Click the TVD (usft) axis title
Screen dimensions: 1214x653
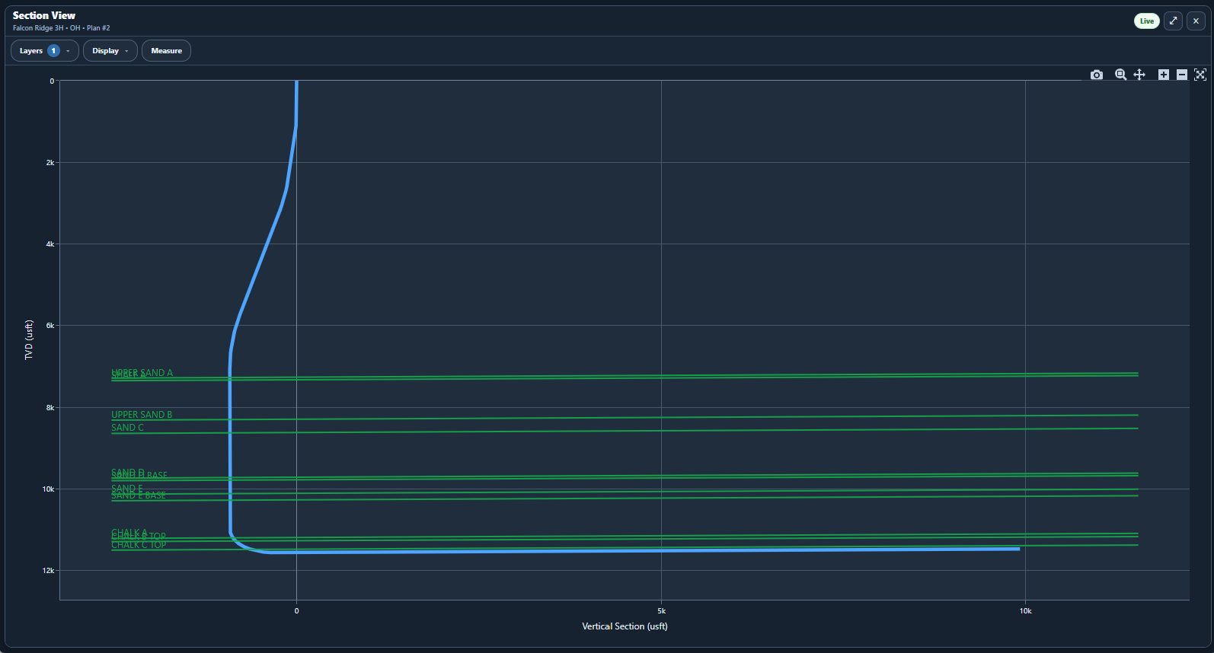pyautogui.click(x=29, y=340)
